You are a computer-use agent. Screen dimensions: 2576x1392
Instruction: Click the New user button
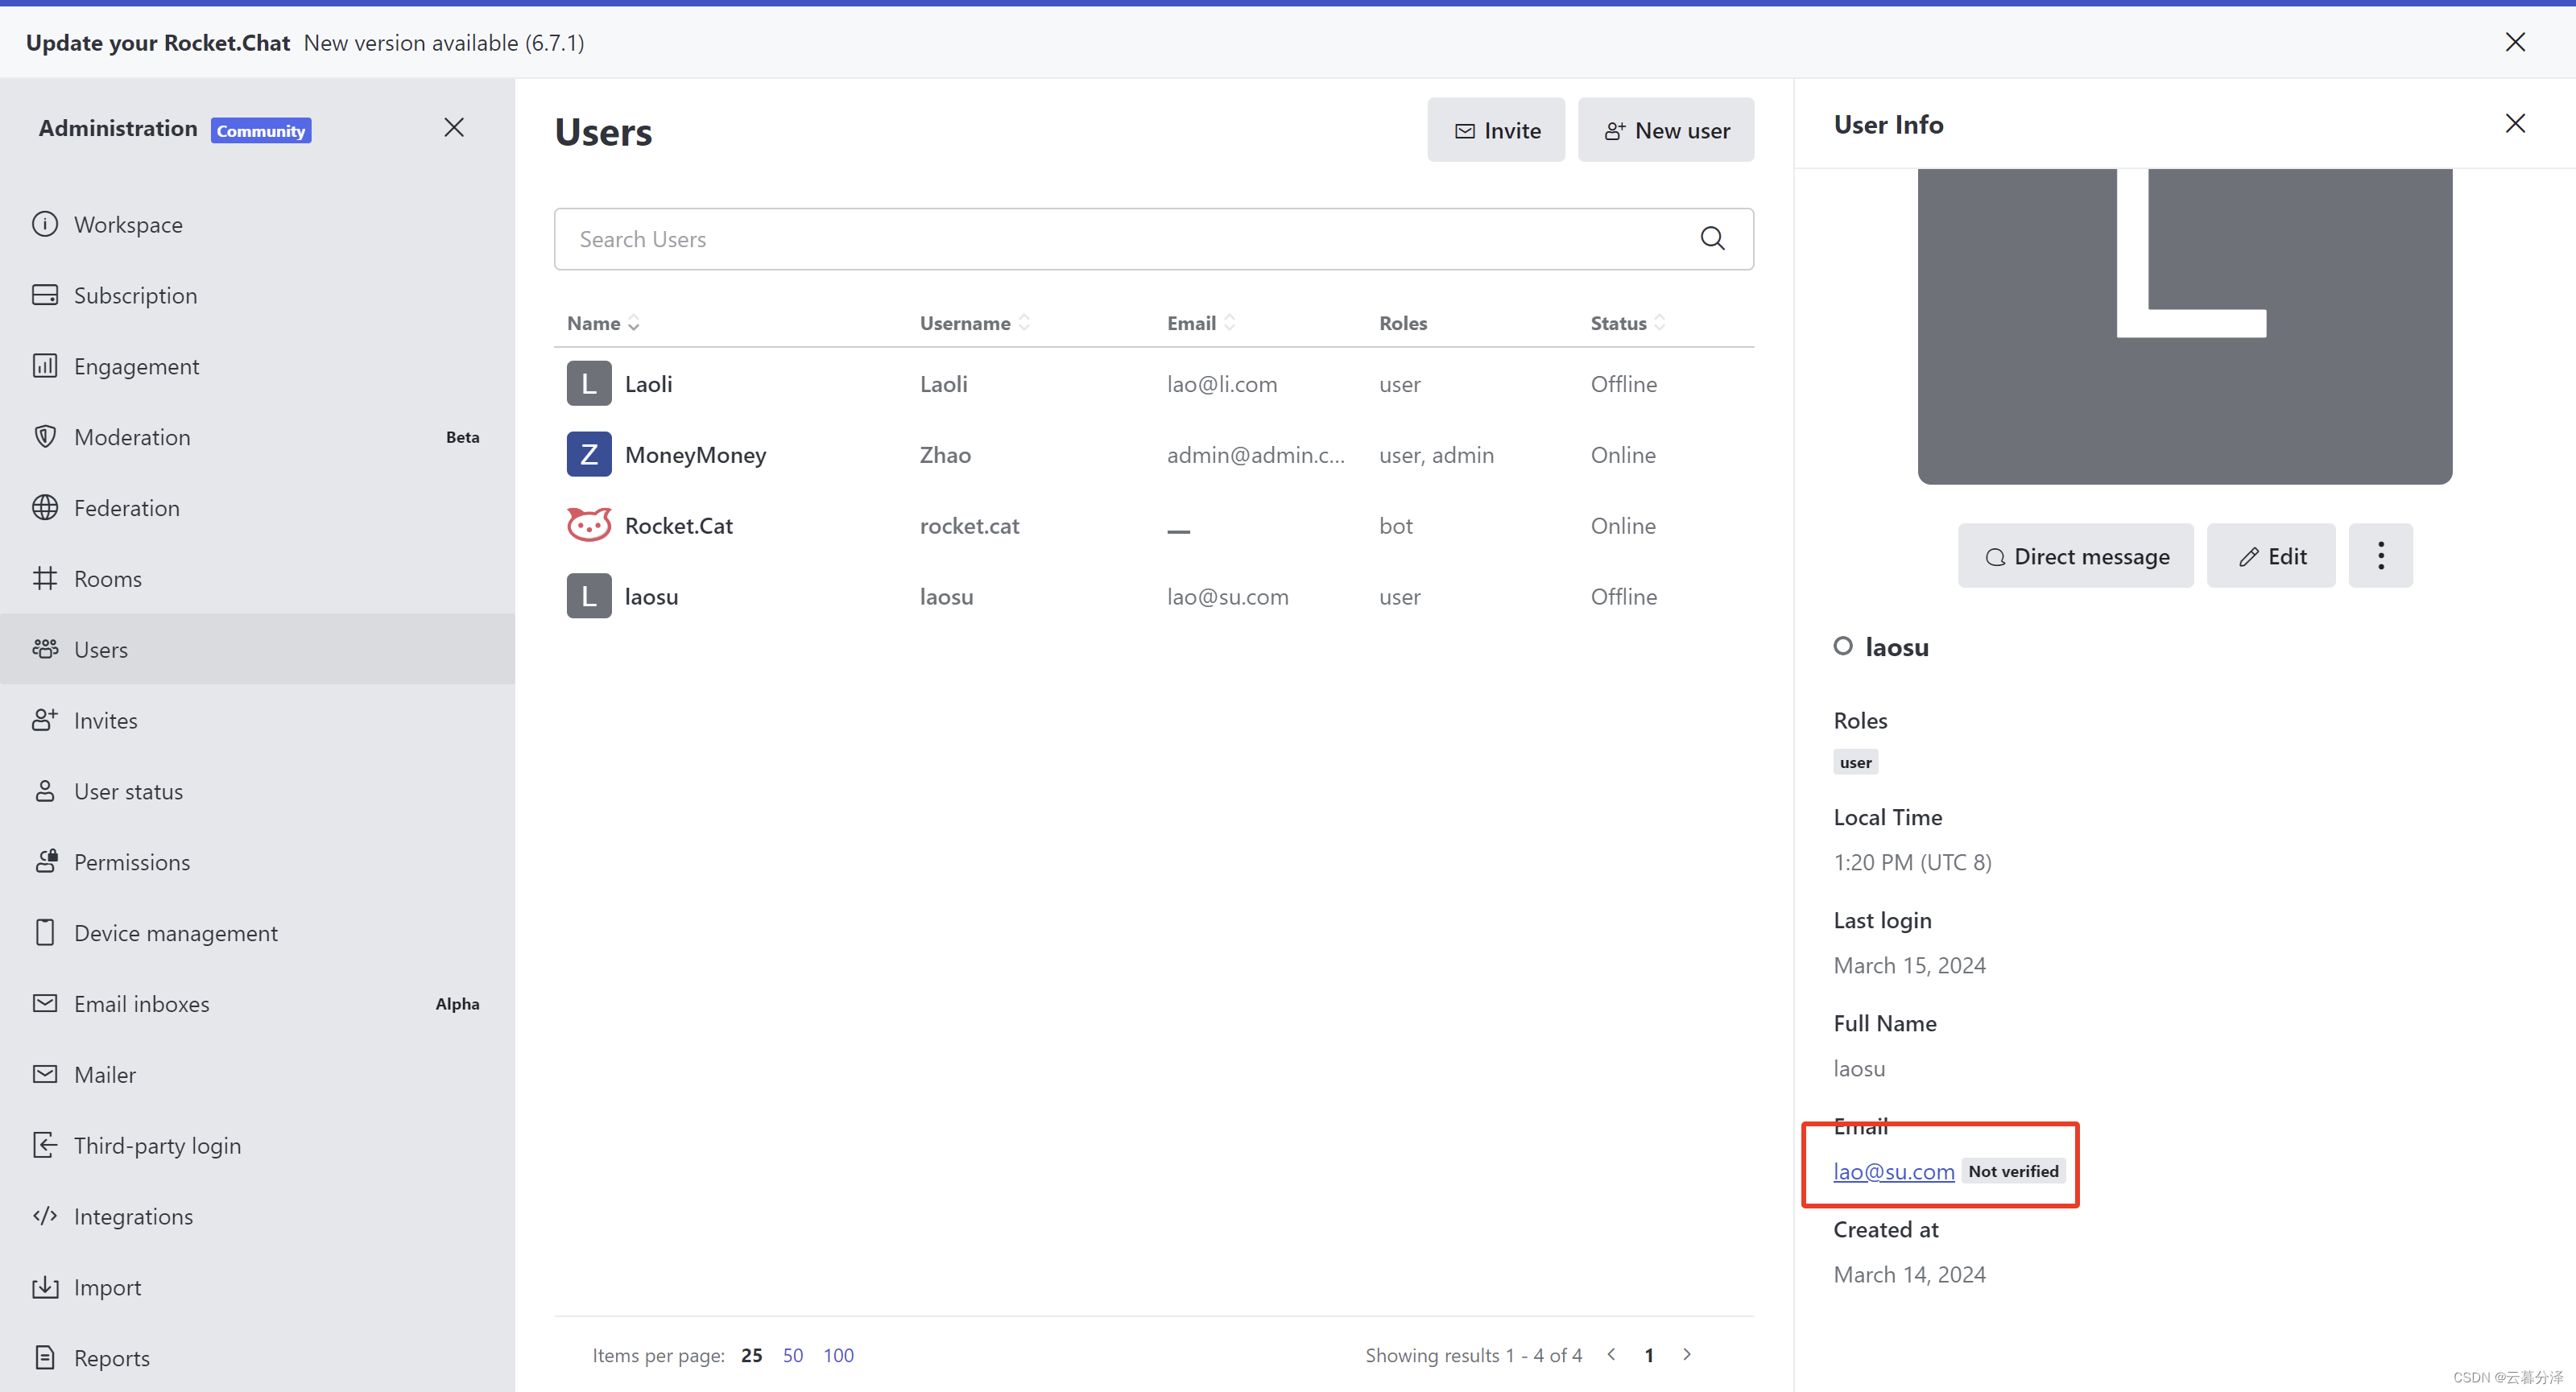point(1665,130)
